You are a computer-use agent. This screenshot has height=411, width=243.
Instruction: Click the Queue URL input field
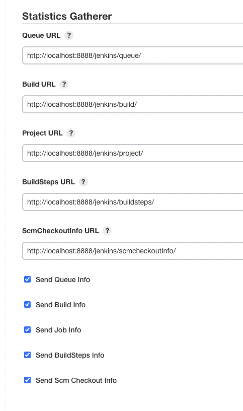133,55
